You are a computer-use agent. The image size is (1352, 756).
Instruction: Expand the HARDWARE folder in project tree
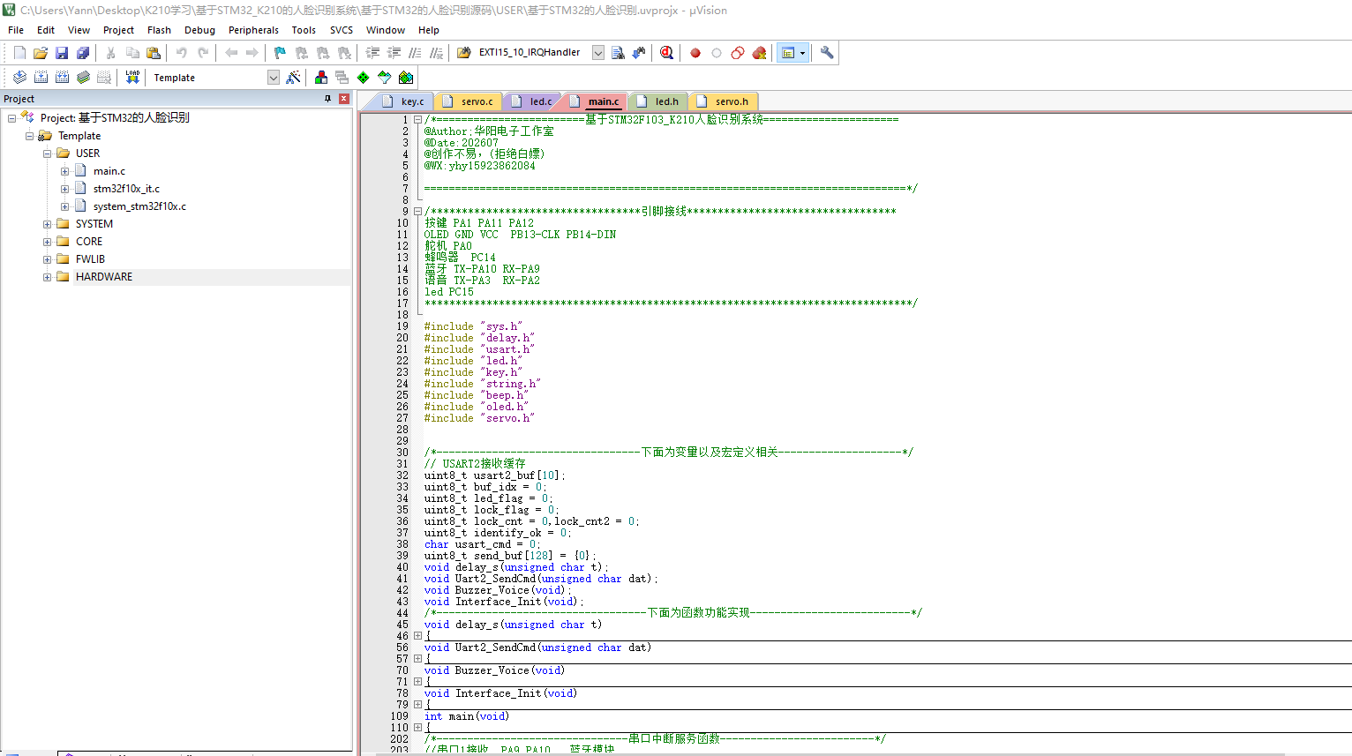[47, 277]
